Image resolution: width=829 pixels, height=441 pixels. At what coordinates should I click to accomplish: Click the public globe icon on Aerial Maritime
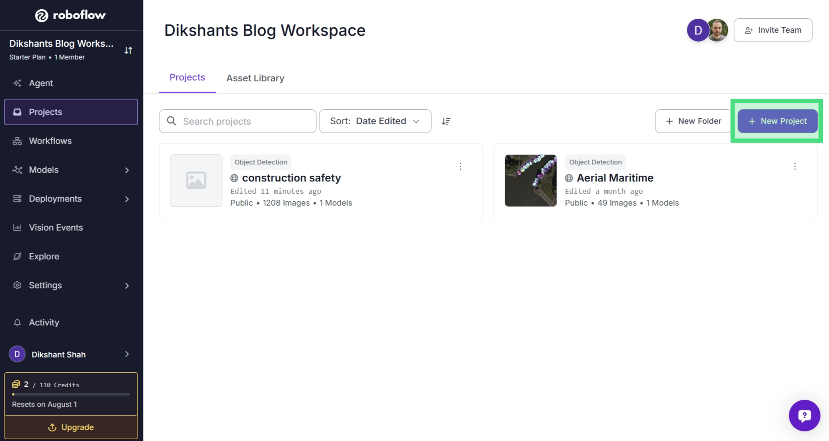click(x=569, y=178)
